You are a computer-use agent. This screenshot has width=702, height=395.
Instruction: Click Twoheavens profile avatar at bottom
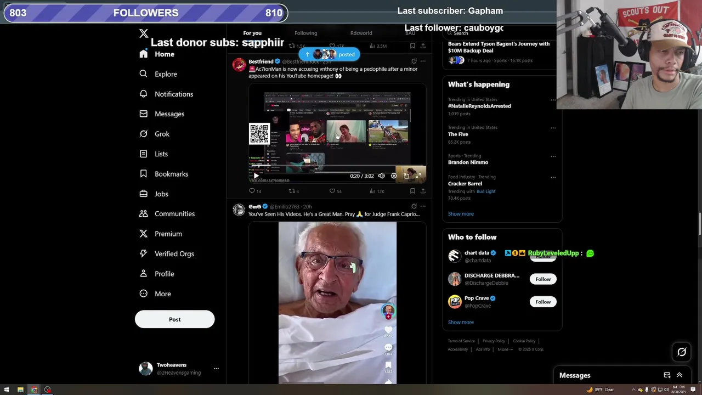tap(146, 369)
